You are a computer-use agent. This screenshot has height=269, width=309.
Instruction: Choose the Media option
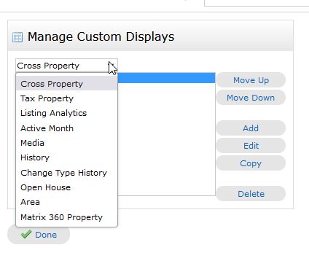(66, 143)
